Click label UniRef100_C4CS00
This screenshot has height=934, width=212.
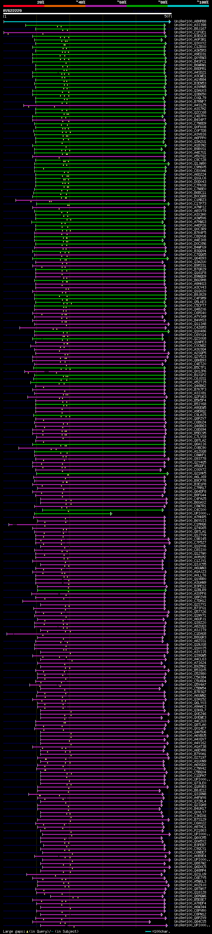[190, 510]
